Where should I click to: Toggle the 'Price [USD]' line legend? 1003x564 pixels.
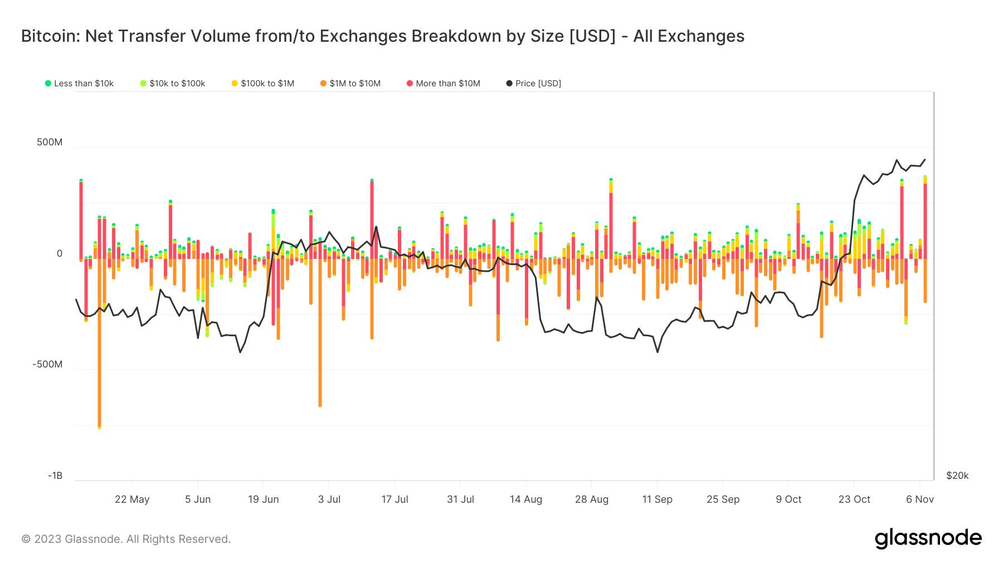(x=538, y=84)
